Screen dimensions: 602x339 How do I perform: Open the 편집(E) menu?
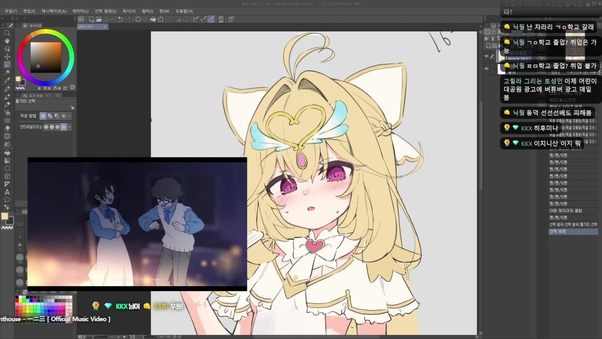30,11
